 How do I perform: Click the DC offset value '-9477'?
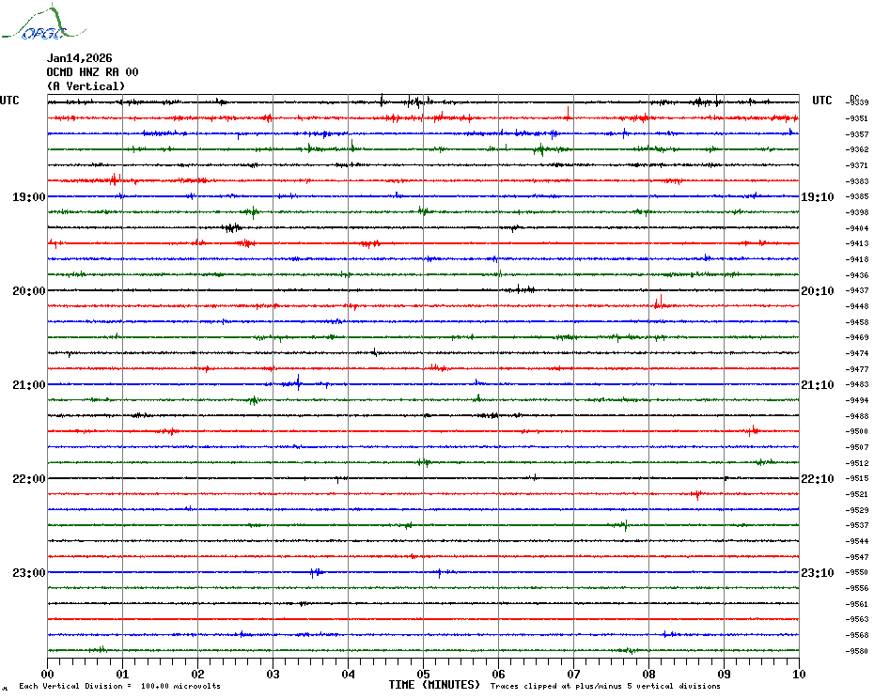pyautogui.click(x=857, y=369)
